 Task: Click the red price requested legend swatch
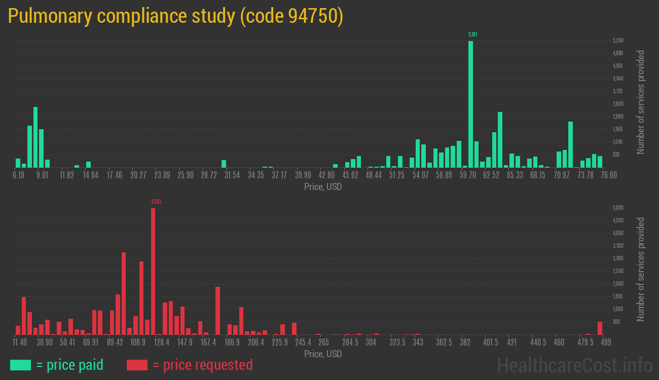[137, 365]
